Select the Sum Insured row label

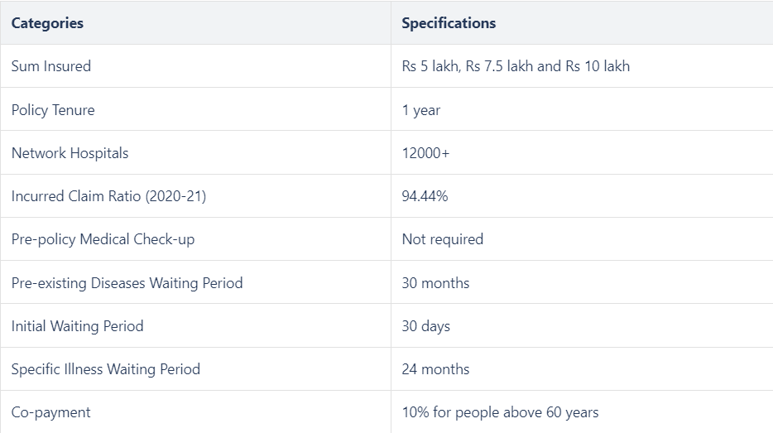(x=51, y=66)
